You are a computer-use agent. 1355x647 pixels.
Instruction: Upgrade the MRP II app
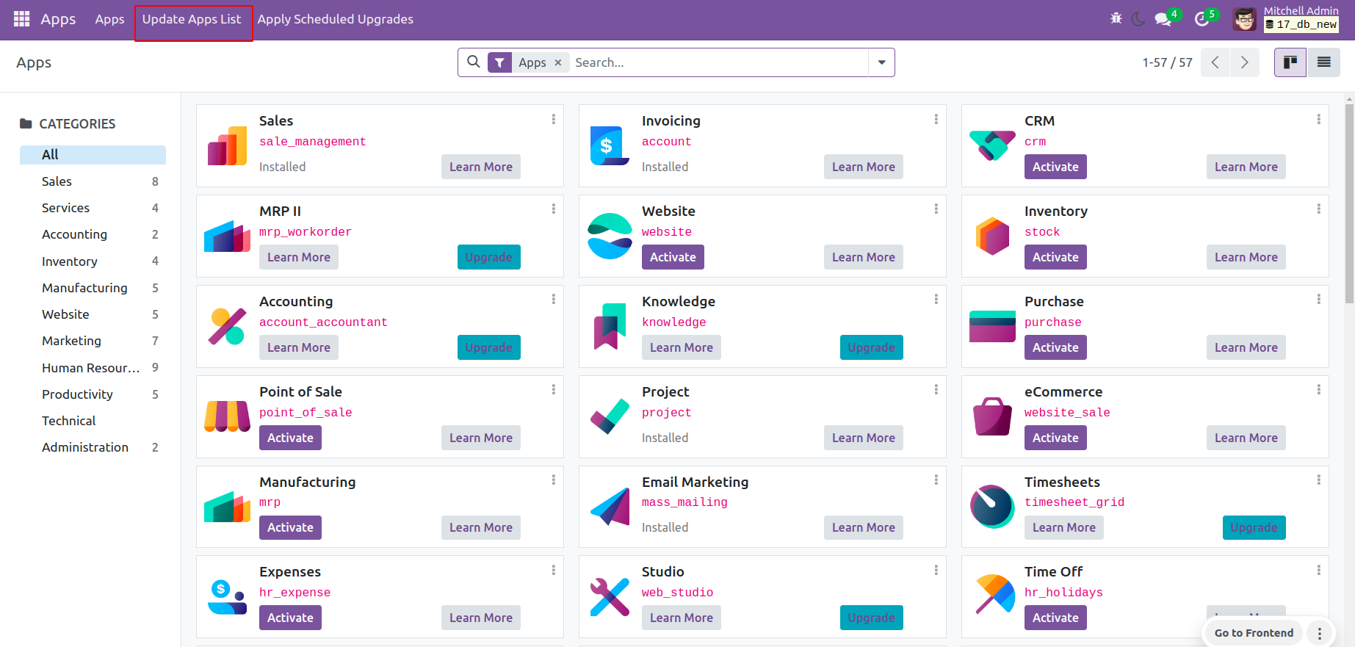pyautogui.click(x=488, y=257)
